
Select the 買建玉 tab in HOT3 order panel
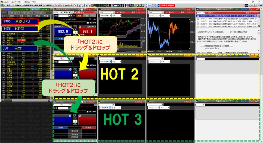pyautogui.click(x=89, y=128)
